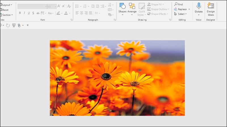
Task: Start Dictate microphone
Action: coord(199,8)
